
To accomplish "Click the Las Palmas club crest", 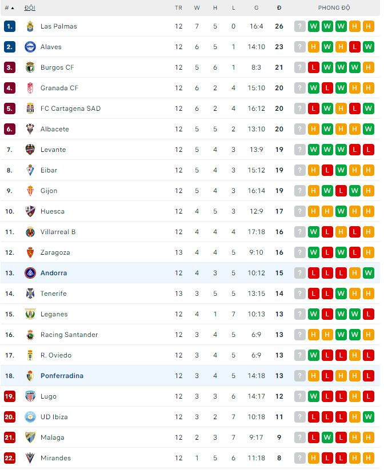I will pyautogui.click(x=30, y=26).
